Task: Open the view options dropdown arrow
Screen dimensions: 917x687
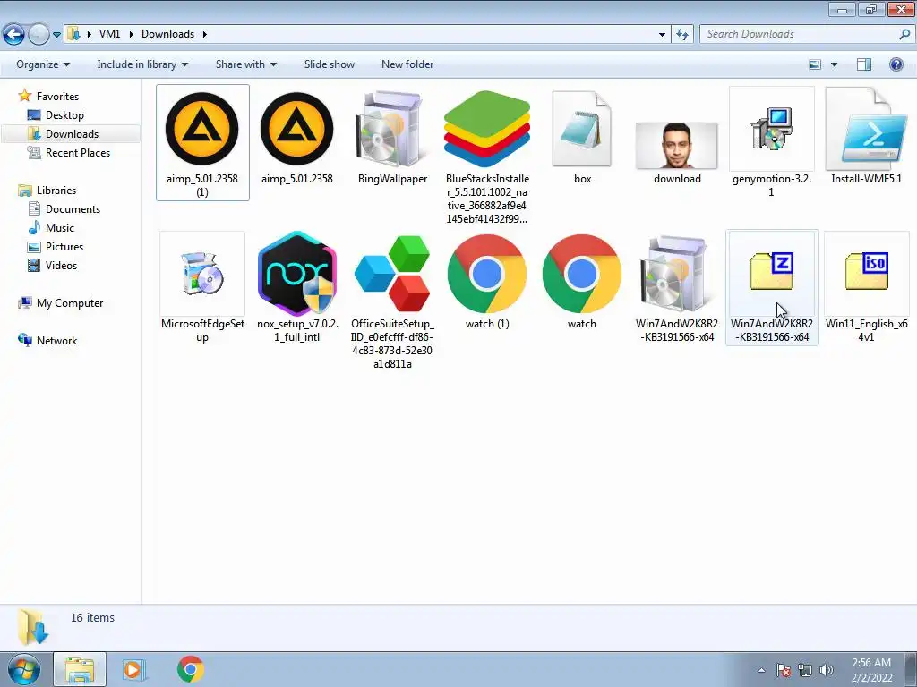Action: pos(834,64)
